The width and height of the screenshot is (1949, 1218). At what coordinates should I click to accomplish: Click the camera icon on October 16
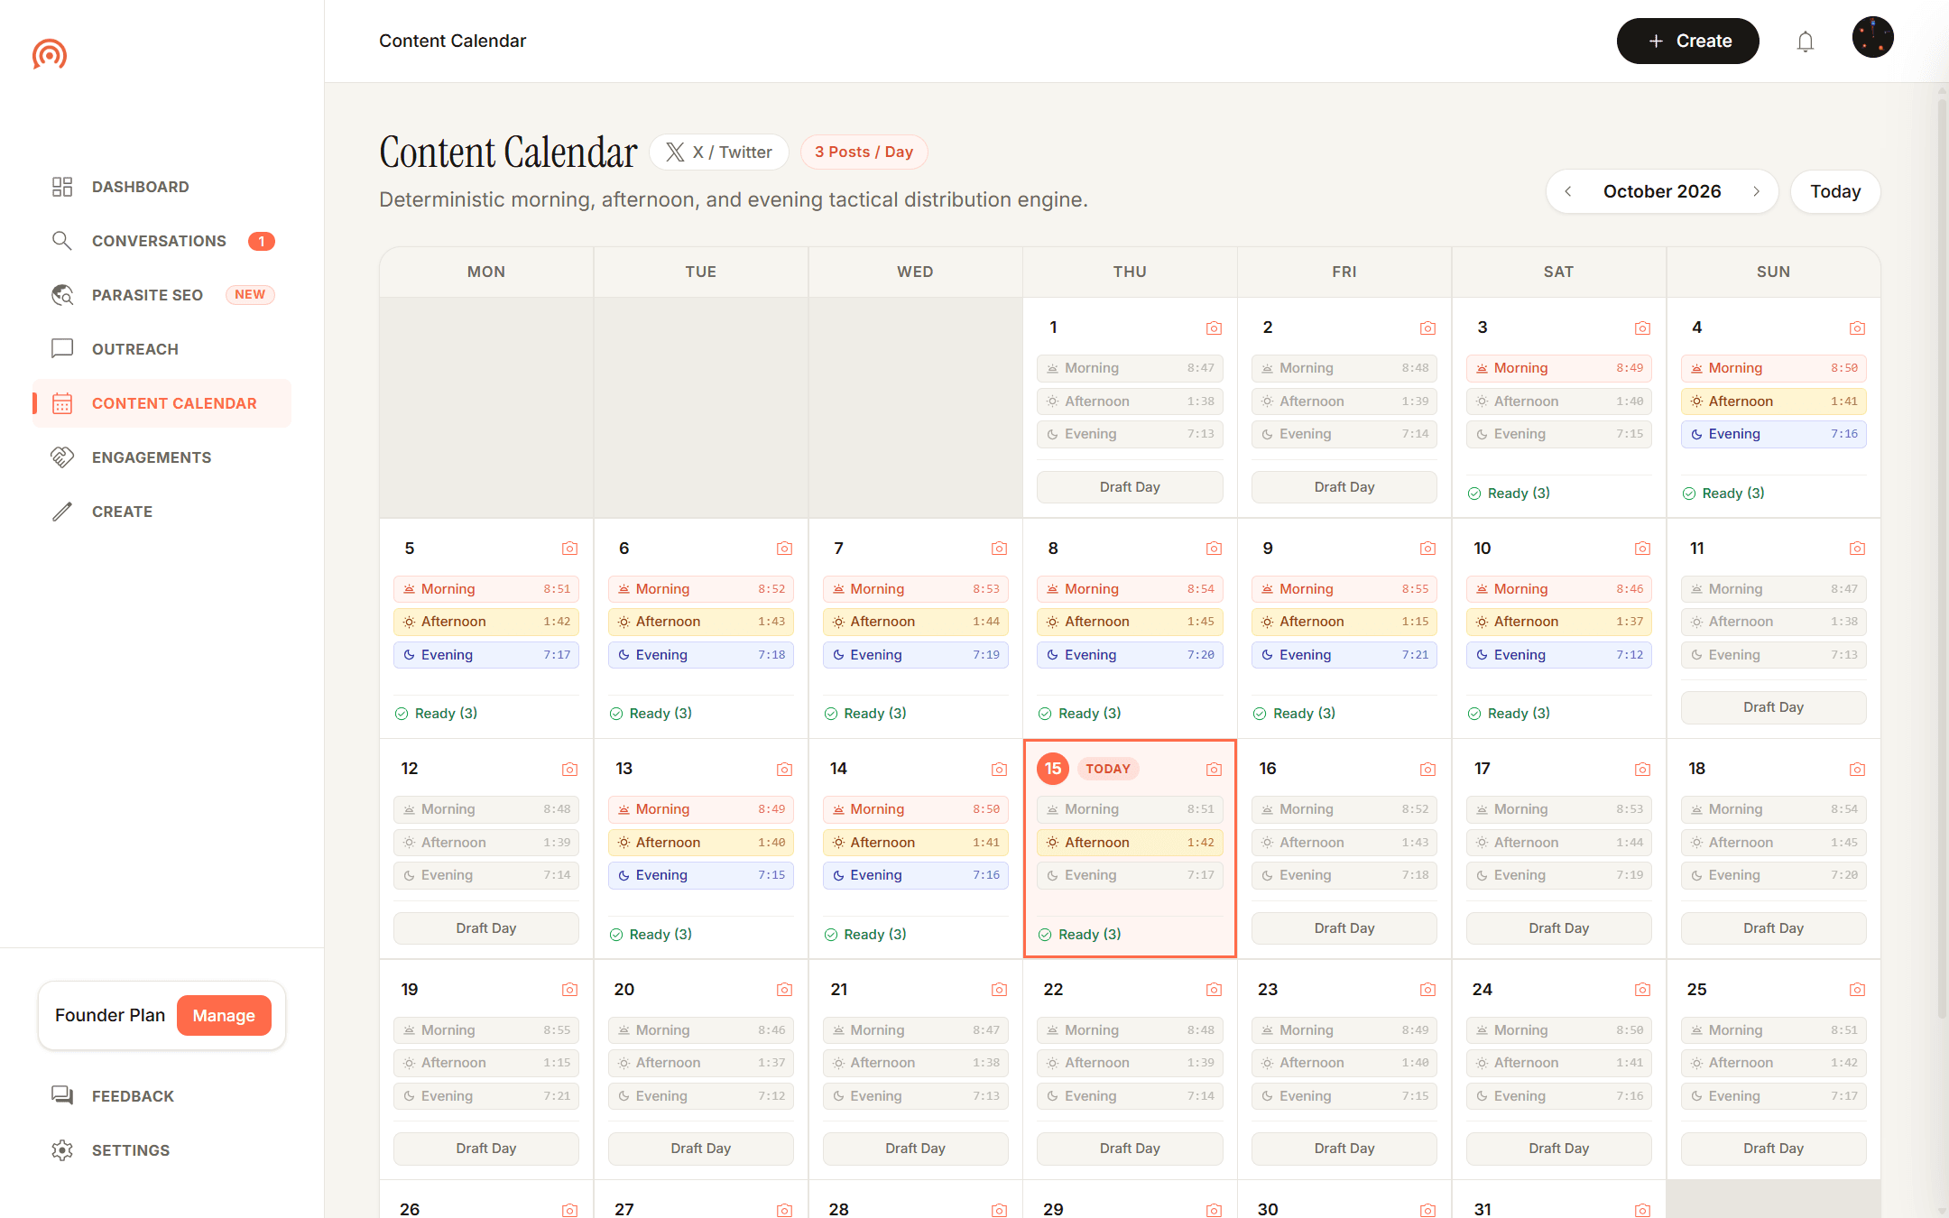point(1427,769)
